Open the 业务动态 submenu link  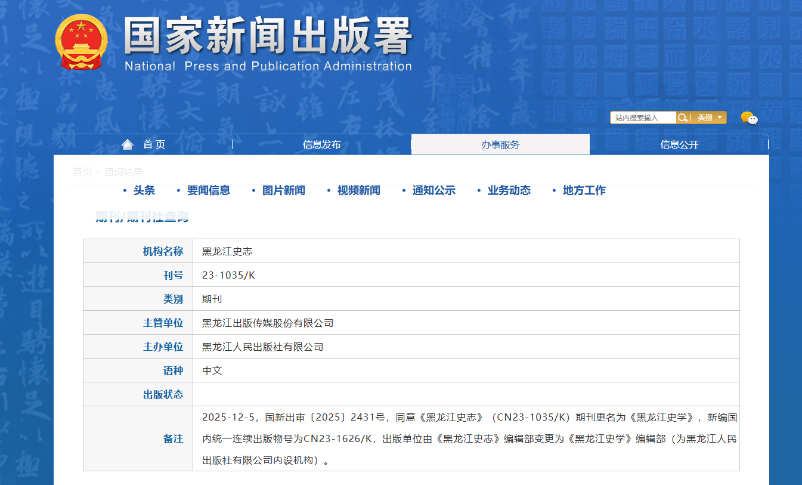509,190
